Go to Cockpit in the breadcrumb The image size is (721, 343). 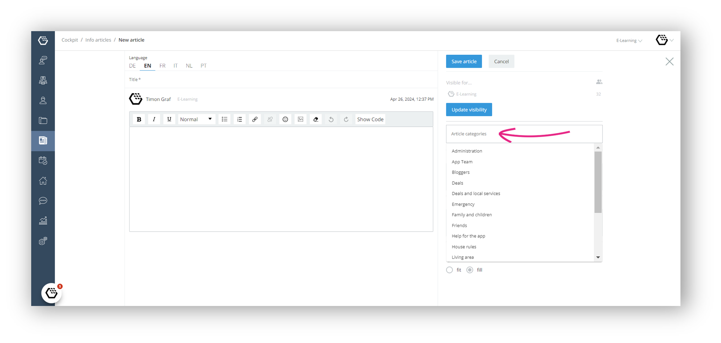(70, 40)
